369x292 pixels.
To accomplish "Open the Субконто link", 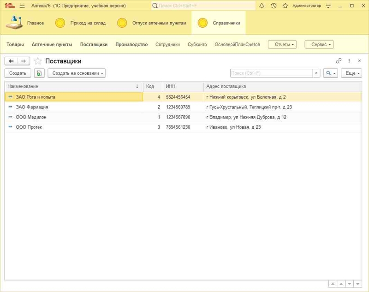I will coord(197,44).
